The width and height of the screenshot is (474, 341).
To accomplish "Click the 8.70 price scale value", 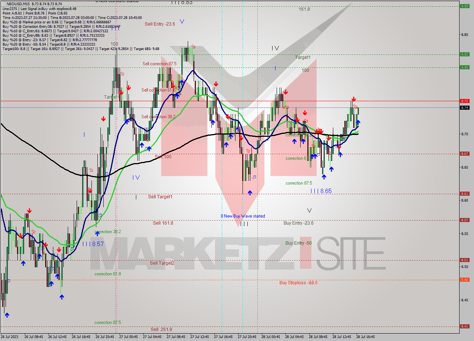I will click(x=464, y=134).
